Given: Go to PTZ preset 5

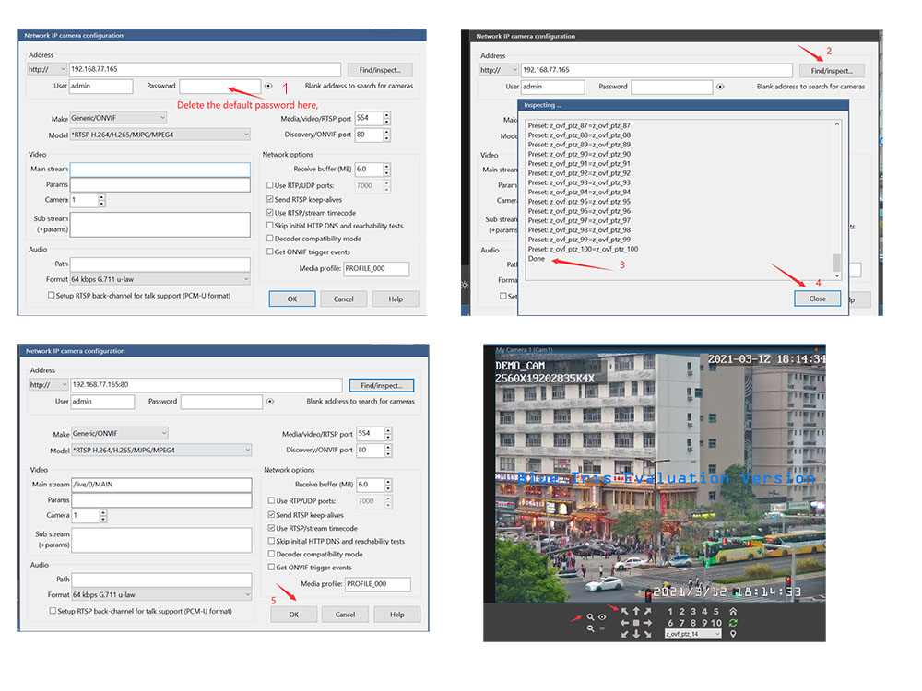Looking at the screenshot, I should 716,612.
